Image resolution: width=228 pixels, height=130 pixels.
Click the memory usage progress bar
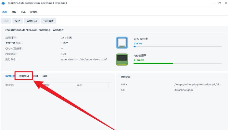click(178, 63)
